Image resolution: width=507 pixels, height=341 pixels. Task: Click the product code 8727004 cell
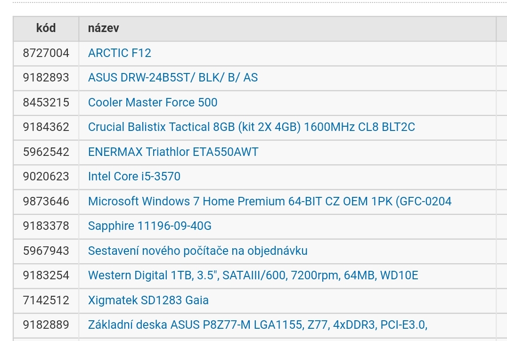click(x=46, y=53)
